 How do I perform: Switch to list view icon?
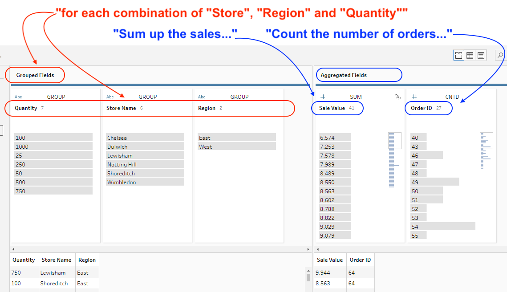(x=481, y=55)
